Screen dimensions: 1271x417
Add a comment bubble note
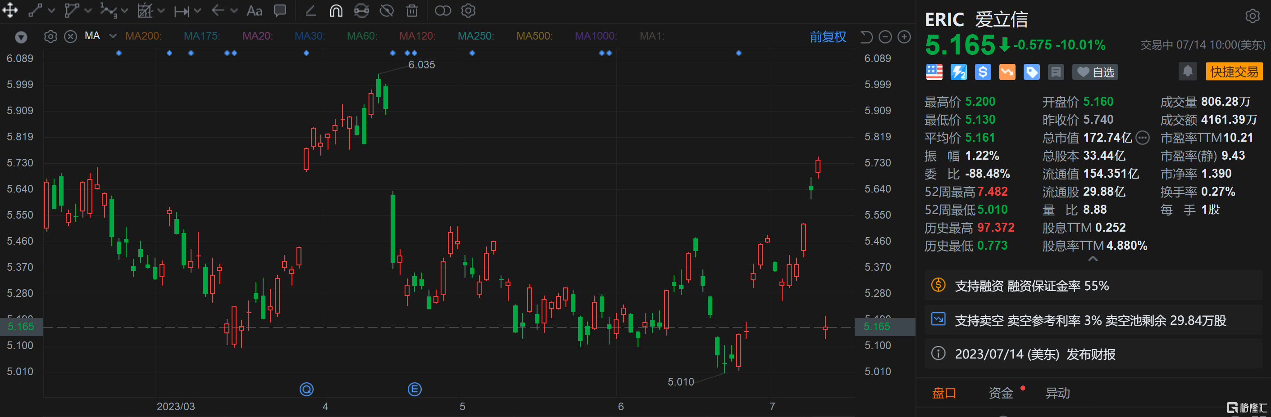pos(280,11)
